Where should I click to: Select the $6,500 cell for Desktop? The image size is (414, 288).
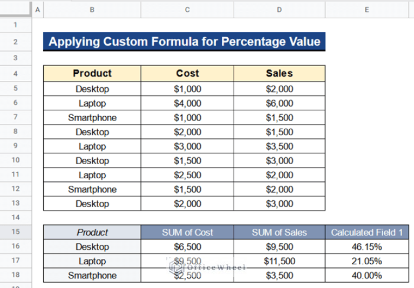coord(187,247)
